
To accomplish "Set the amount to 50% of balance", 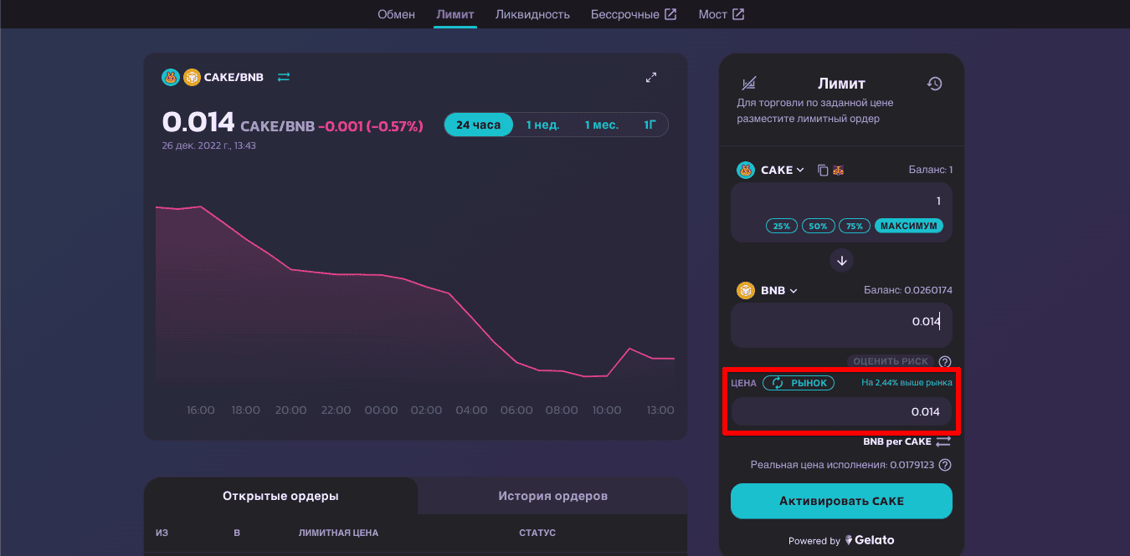I will coord(818,226).
